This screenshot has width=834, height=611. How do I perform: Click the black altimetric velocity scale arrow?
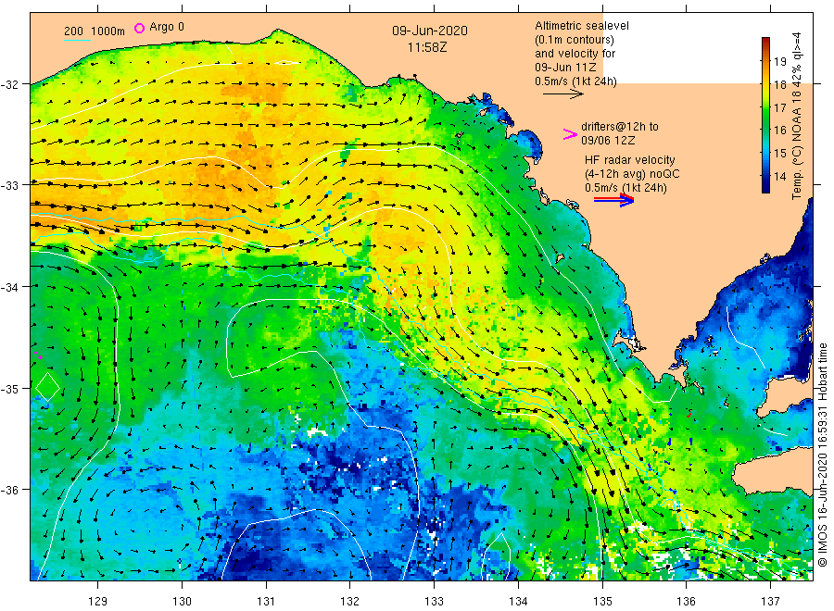tap(562, 94)
